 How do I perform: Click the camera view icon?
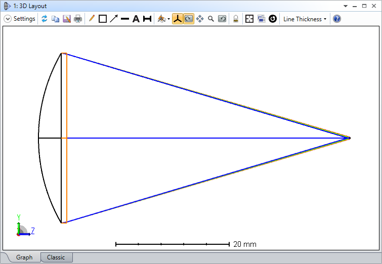(162, 19)
